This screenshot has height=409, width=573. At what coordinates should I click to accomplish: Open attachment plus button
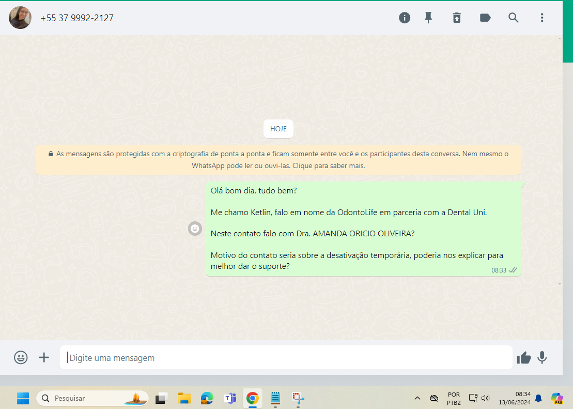click(44, 357)
